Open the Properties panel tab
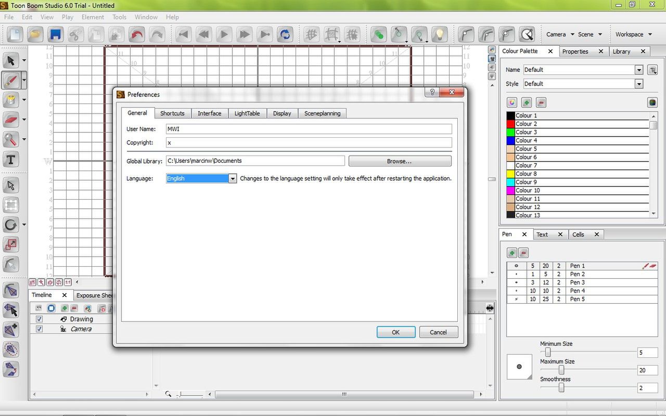Viewport: 666px width, 416px height. (x=575, y=51)
